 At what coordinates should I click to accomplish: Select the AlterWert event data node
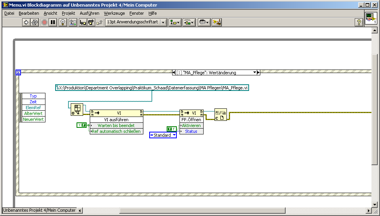point(33,113)
